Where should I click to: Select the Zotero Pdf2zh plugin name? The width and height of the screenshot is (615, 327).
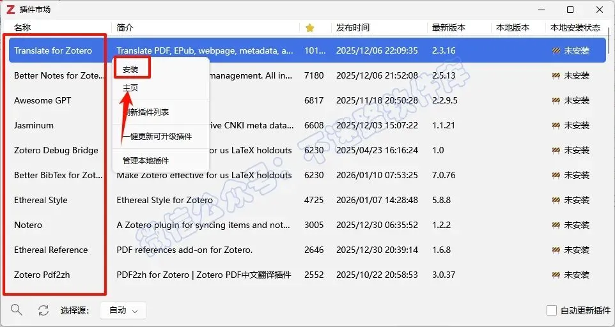(x=42, y=275)
